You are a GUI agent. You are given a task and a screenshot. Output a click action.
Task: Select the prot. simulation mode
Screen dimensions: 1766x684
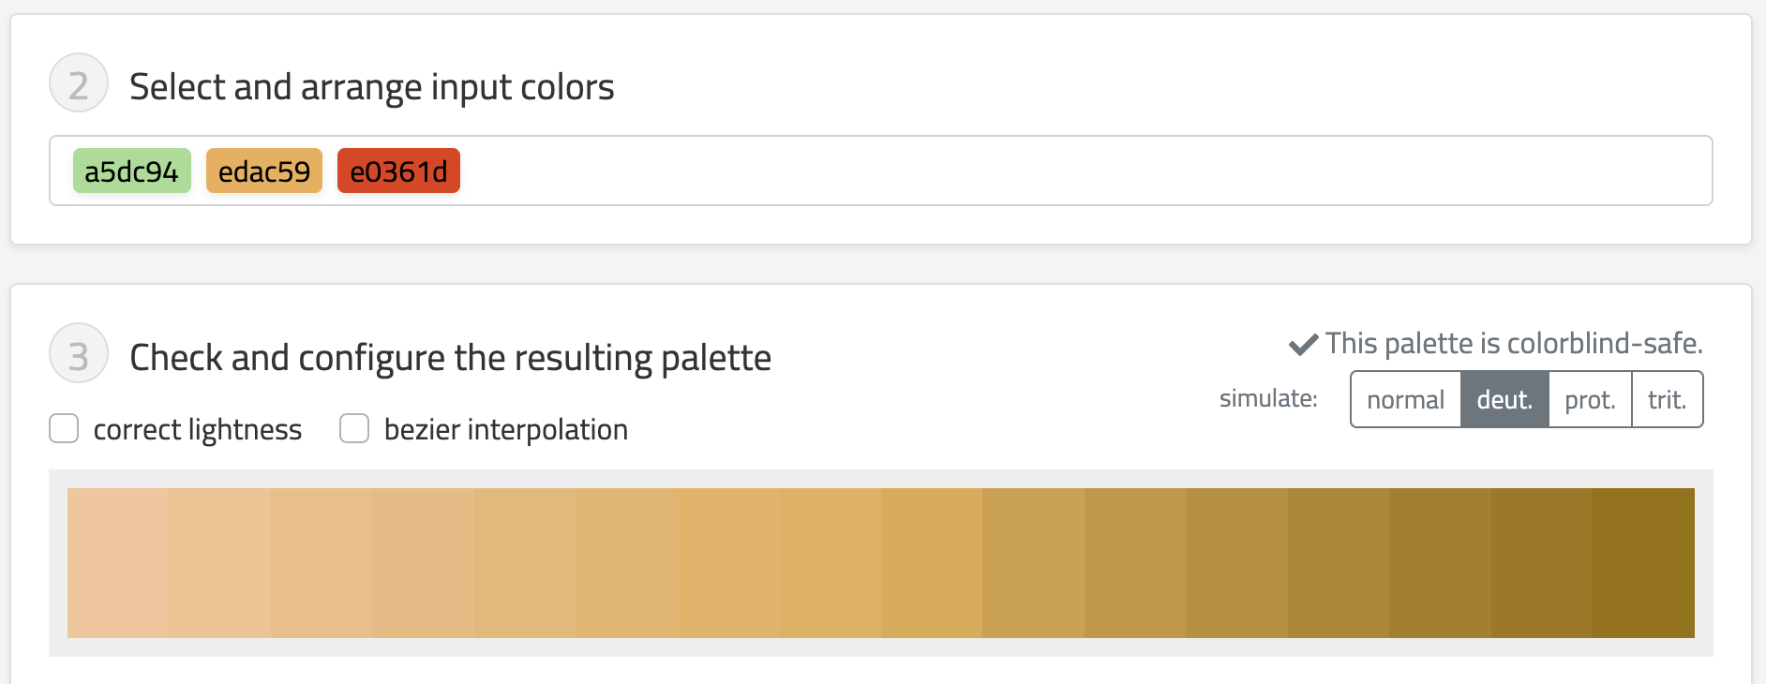pos(1590,400)
